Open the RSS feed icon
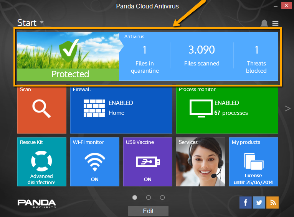Viewport: 294px width, 217px height. 273,202
